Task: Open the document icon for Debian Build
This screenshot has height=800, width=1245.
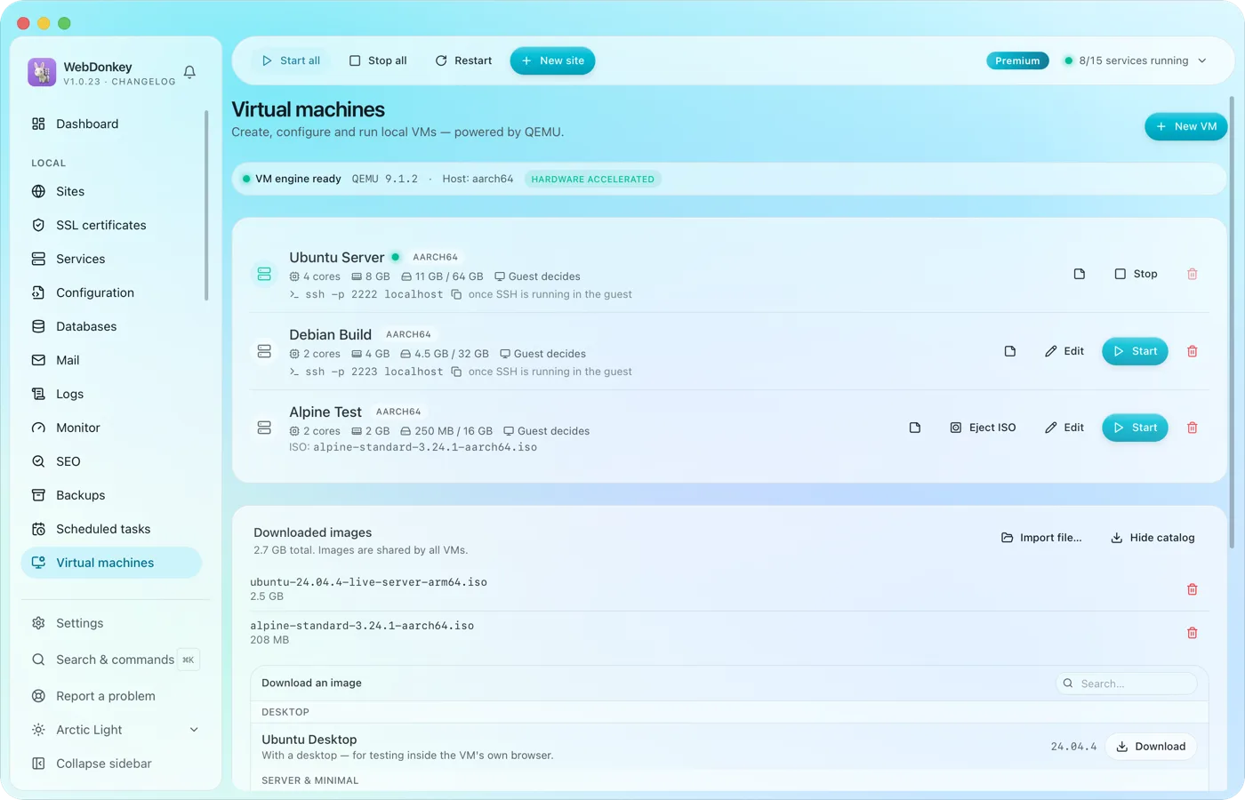Action: pos(1010,351)
